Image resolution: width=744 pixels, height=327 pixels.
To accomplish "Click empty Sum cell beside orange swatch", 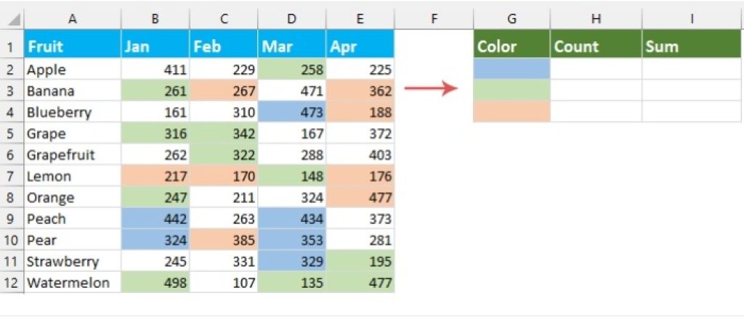I will (692, 112).
